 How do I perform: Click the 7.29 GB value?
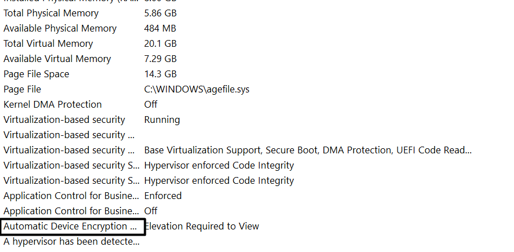point(160,59)
